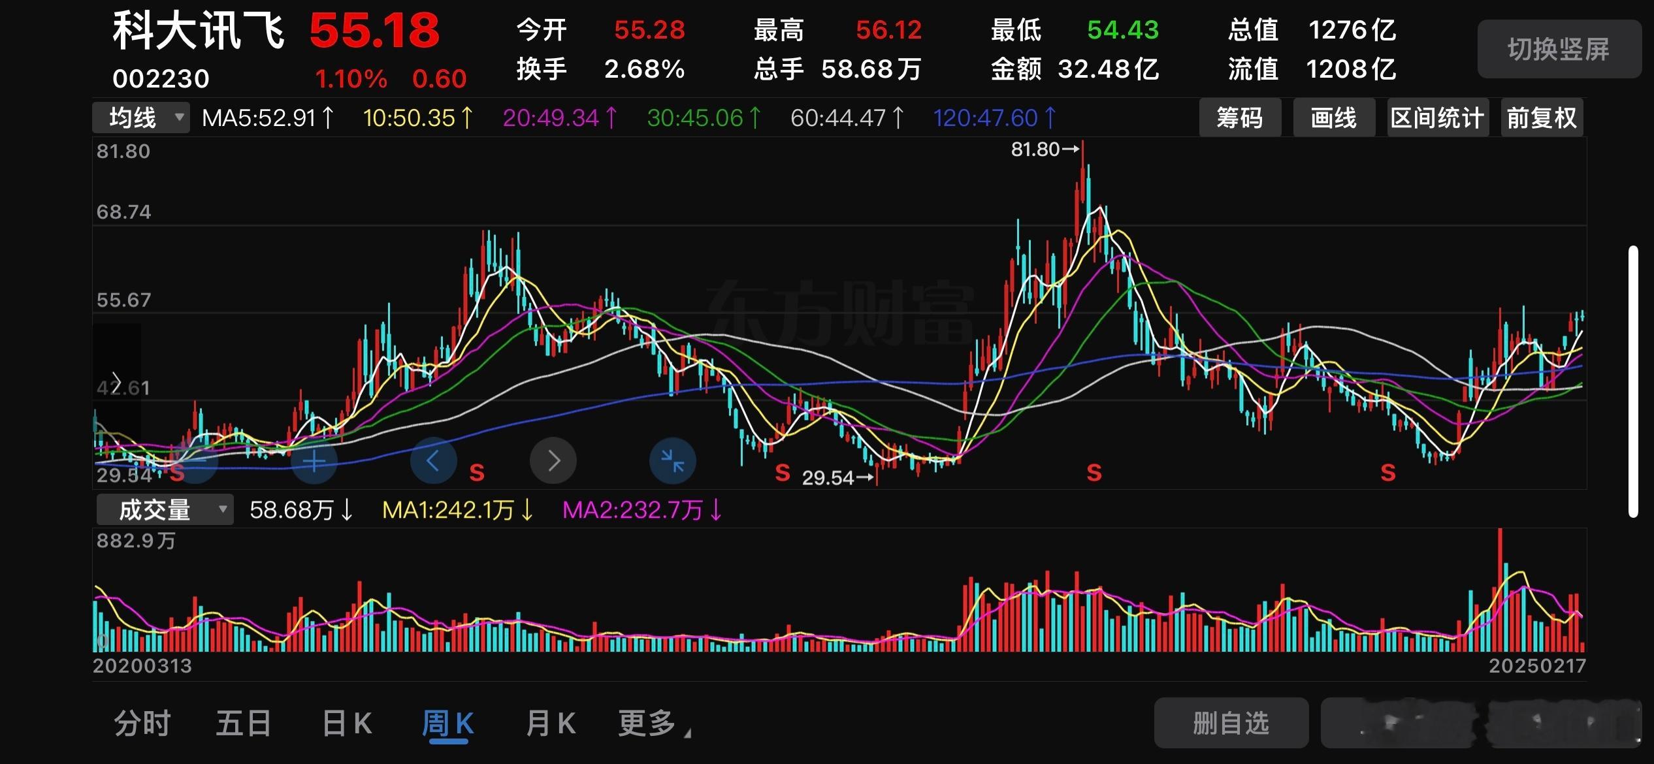
Task: Tap the MA5:52.91 value
Action: point(268,118)
